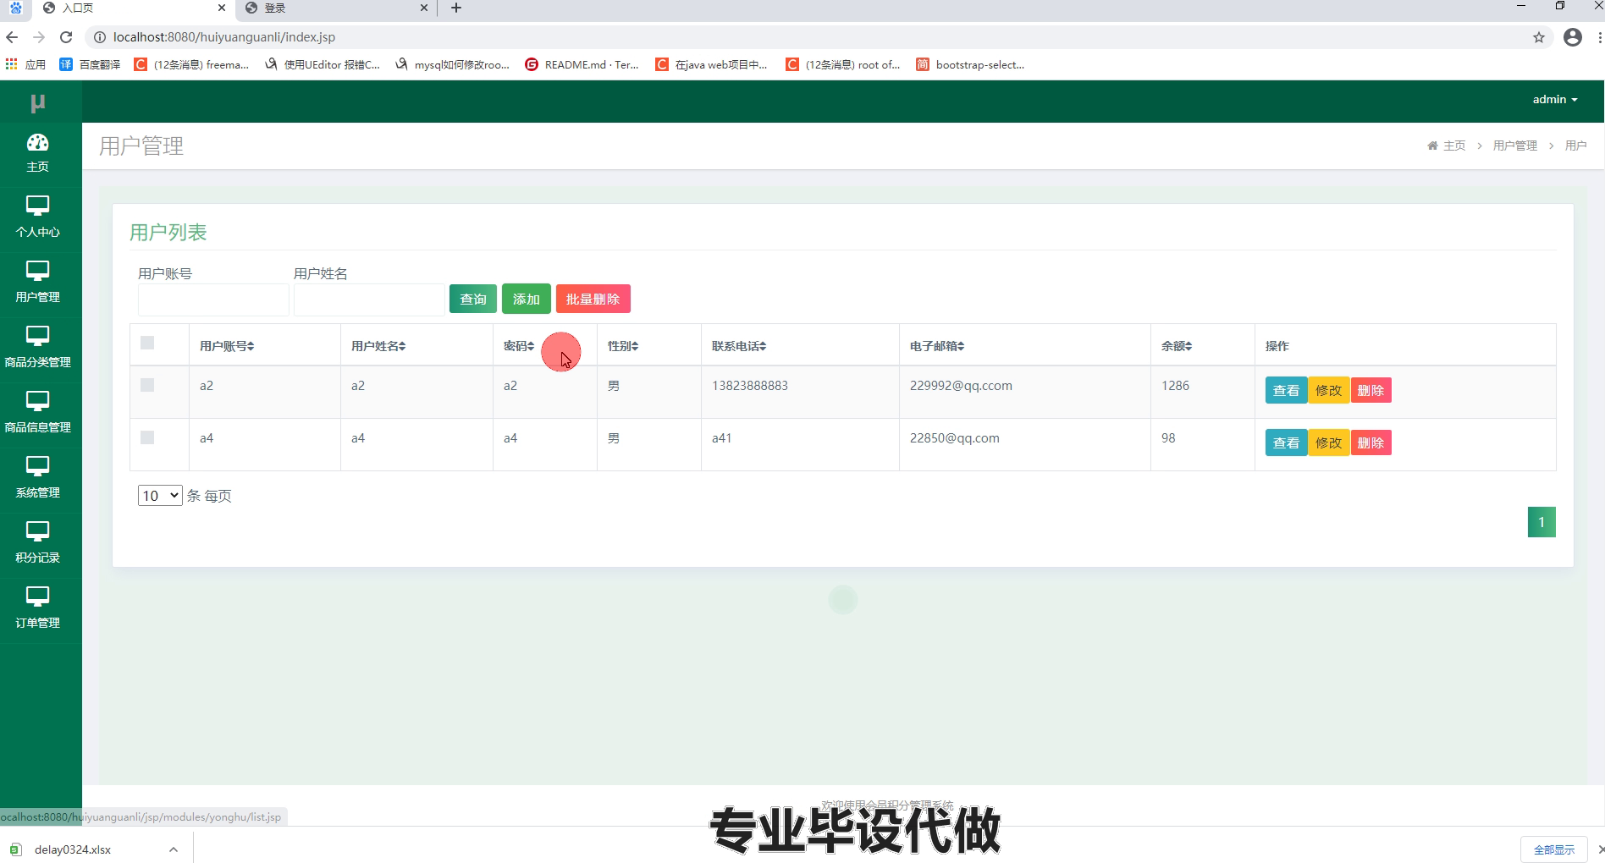This screenshot has height=863, width=1605.
Task: Open 个人中心 monitor icon in sidebar
Action: [x=37, y=206]
